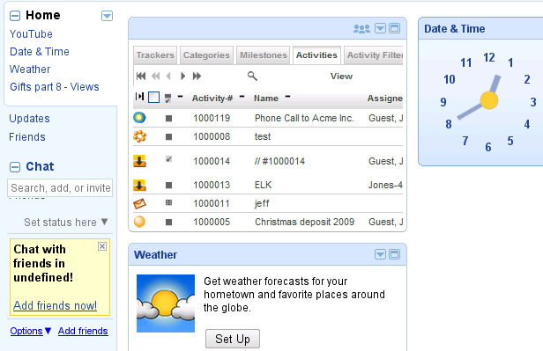The image size is (543, 351).
Task: Toggle status box for activity 1000008
Action: point(168,137)
